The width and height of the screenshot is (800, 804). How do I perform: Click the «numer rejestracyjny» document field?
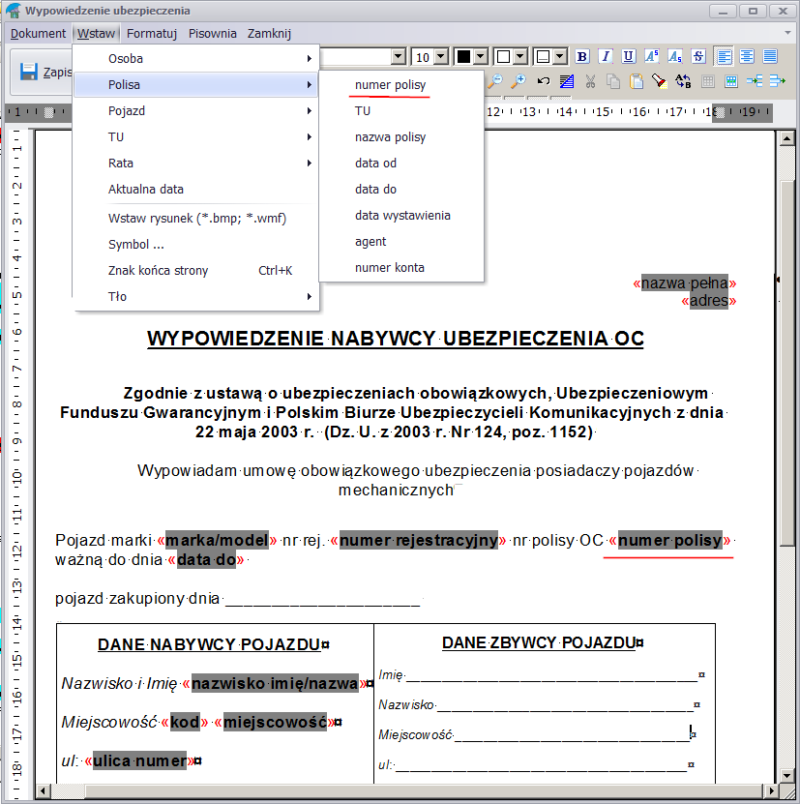click(419, 540)
